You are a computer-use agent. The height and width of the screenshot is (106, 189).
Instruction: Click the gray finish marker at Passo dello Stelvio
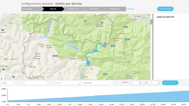click(105, 44)
